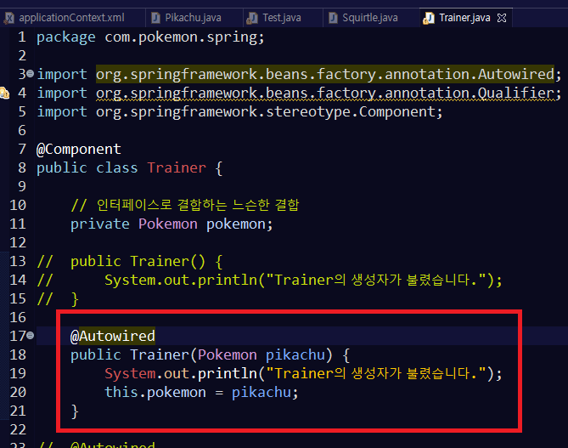Screen dimensions: 568x448
Task: Select the Trainer.java tab
Action: point(464,17)
